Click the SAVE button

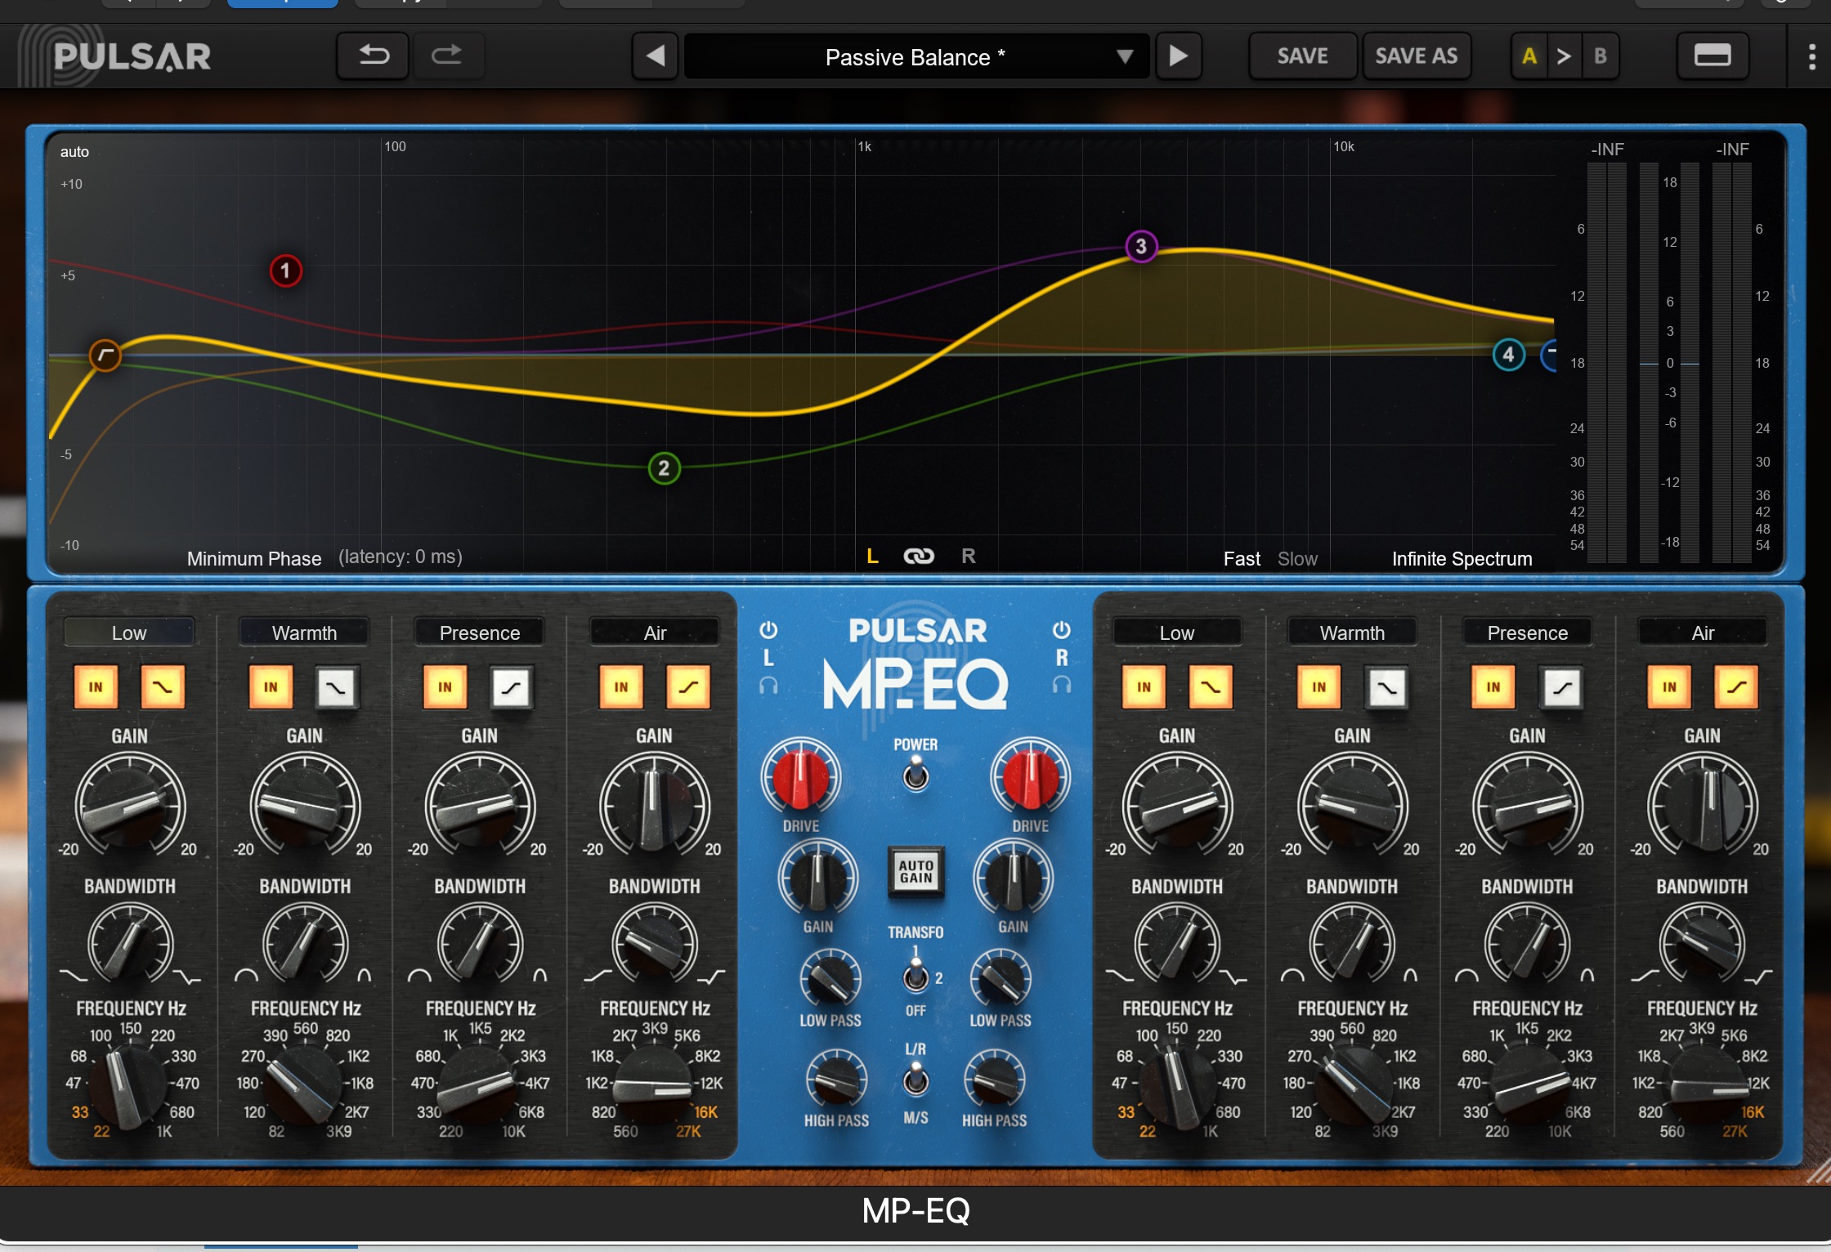coord(1302,56)
